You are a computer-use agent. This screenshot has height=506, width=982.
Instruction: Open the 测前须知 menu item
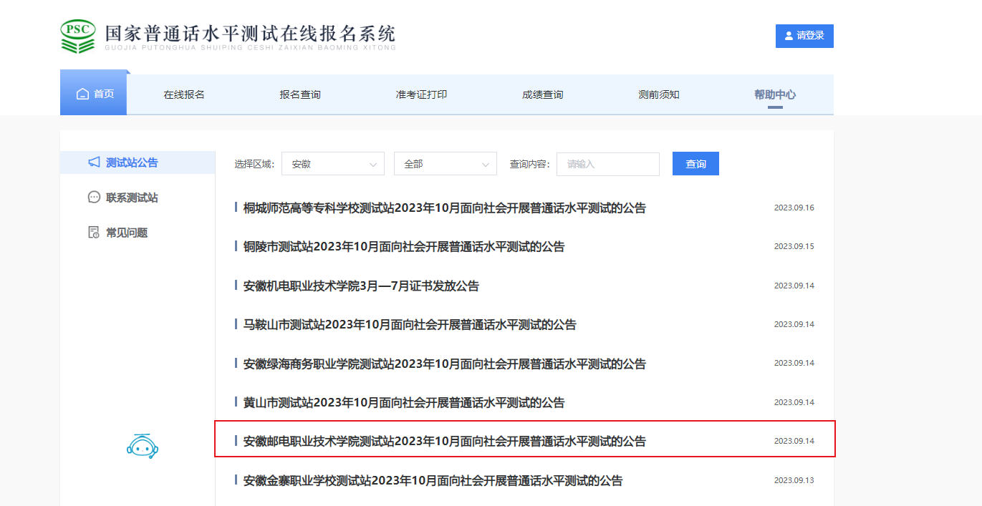tap(659, 94)
